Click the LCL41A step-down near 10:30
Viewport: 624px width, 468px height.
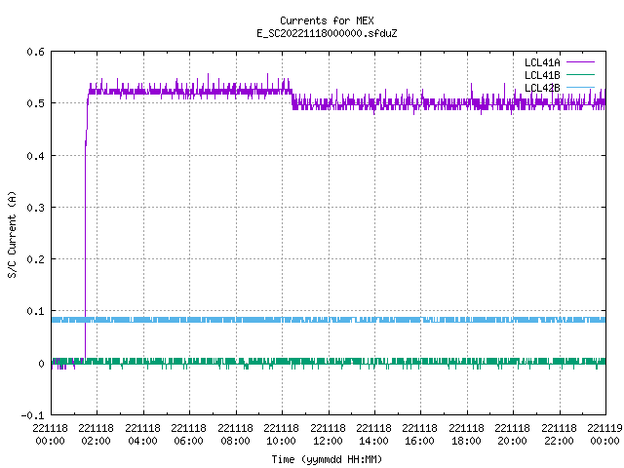292,99
